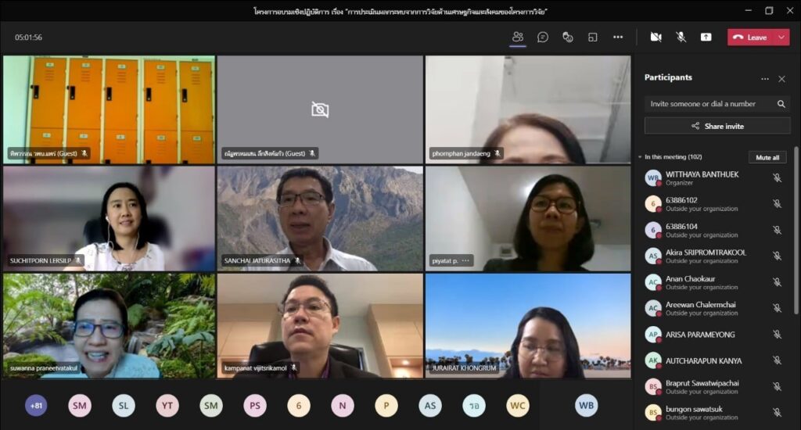Toggle the mic icon next to WITTHAYA BANTHUEK
The image size is (801, 430).
[777, 178]
